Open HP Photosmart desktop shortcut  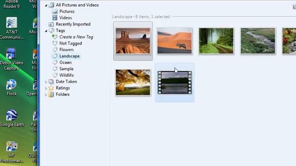[12, 152]
